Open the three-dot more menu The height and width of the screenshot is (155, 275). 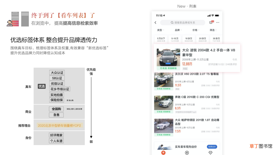coord(218,22)
